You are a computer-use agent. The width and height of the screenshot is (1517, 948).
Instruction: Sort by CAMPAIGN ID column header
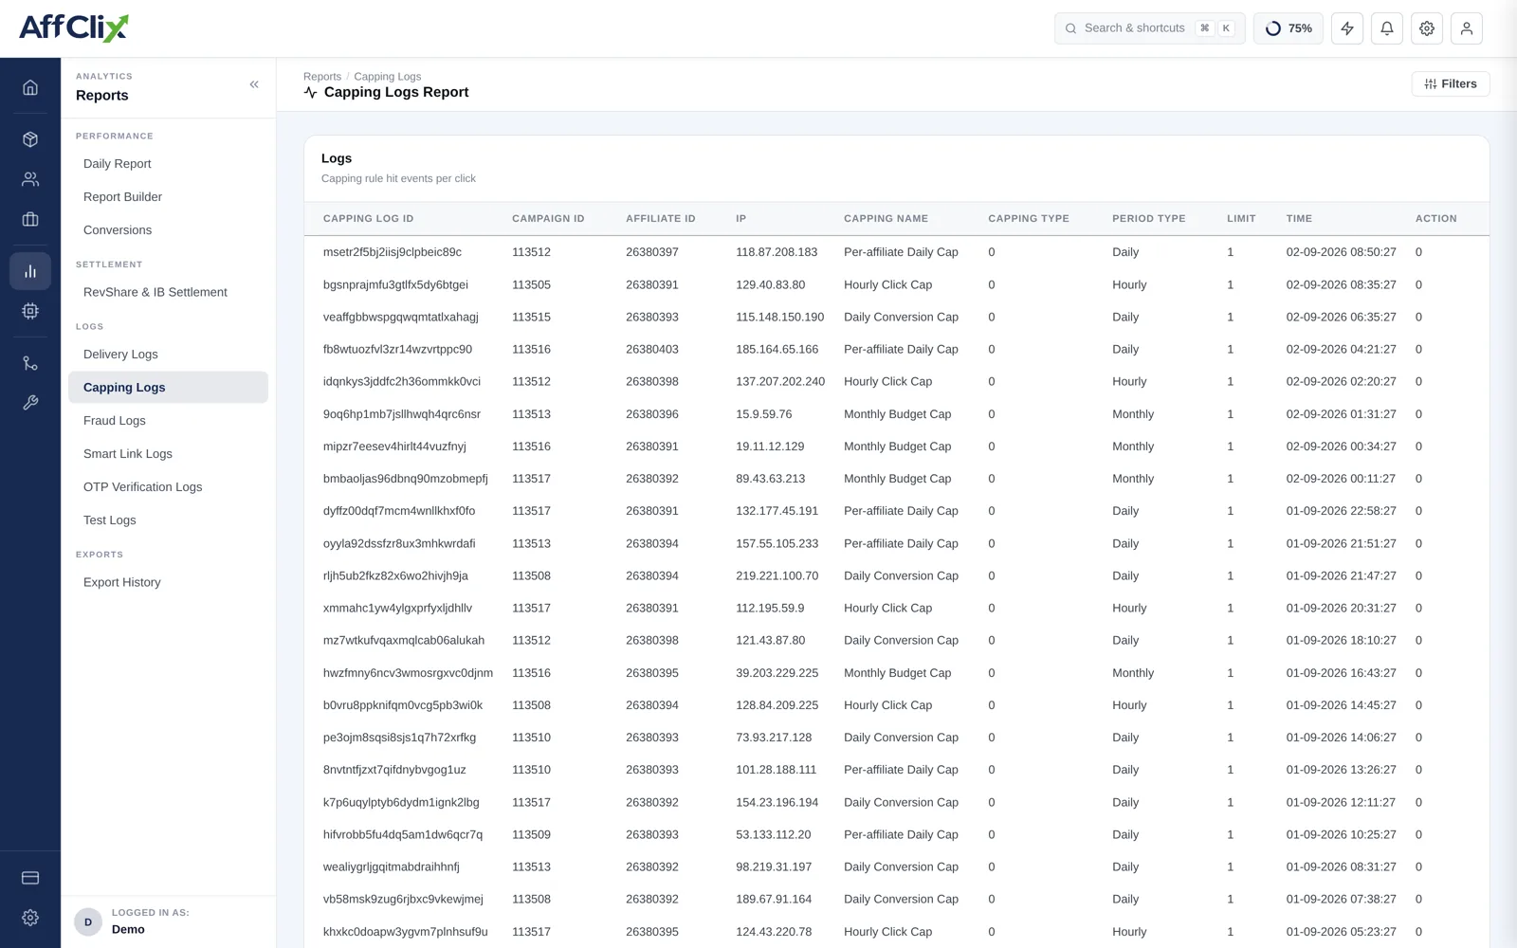tap(548, 219)
